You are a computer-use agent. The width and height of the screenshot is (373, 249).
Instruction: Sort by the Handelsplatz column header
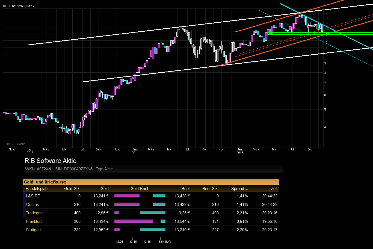37,189
